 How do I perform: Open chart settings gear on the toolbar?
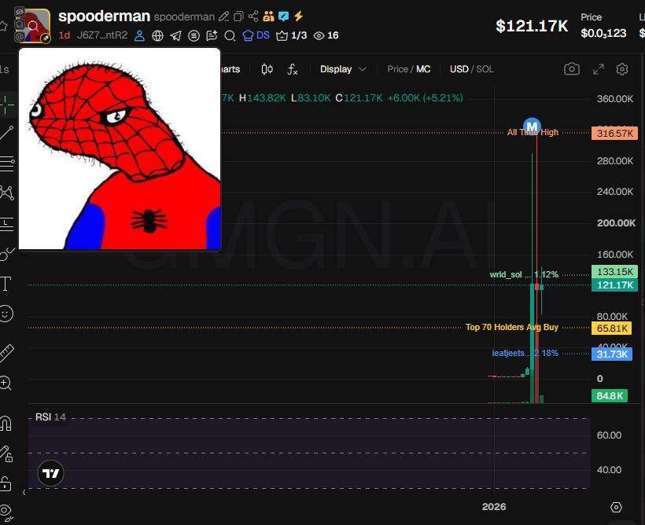pyautogui.click(x=622, y=69)
